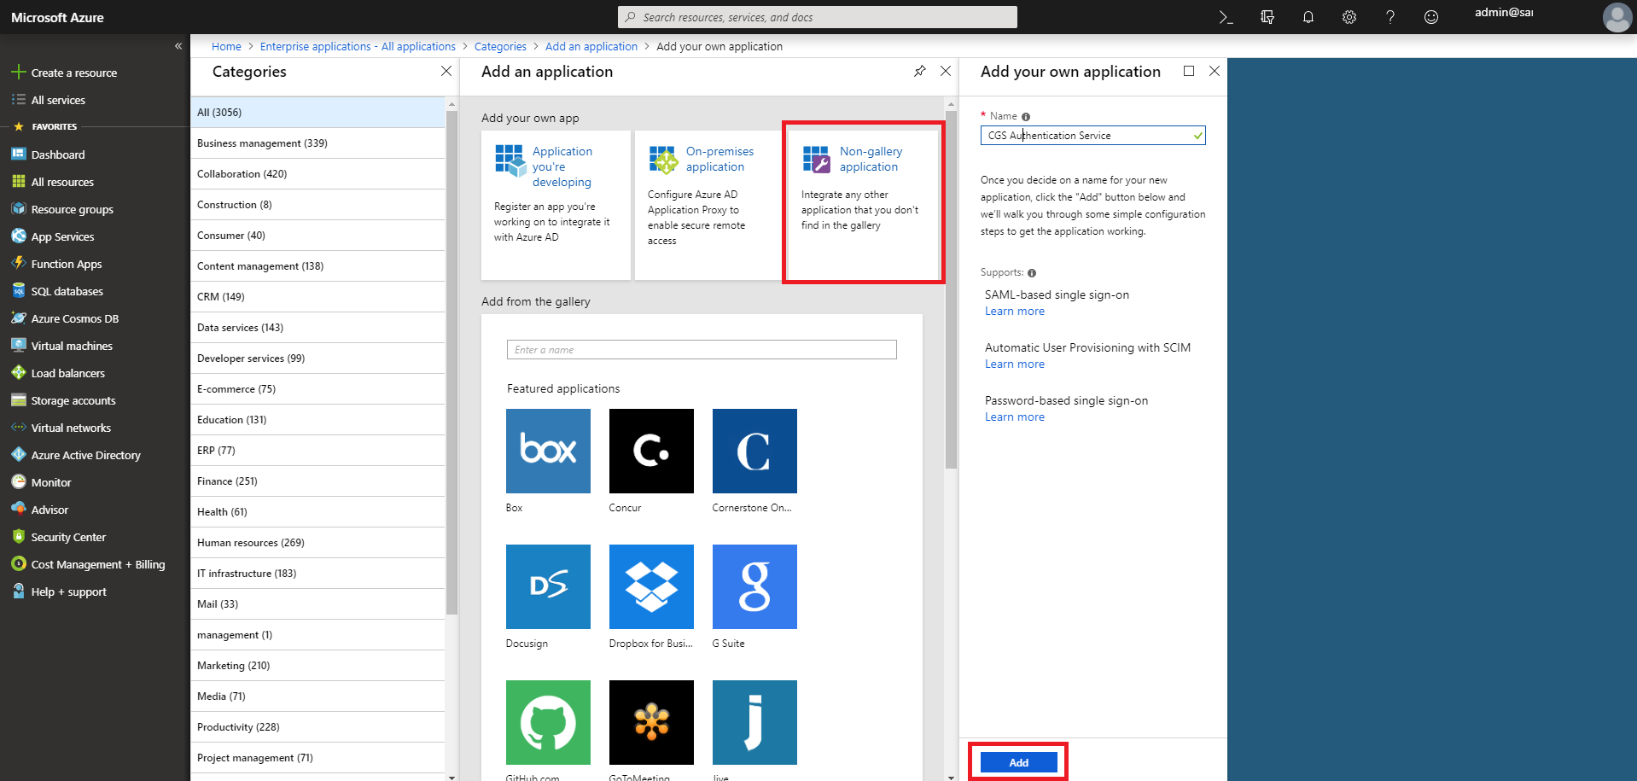
Task: Open the portal settings gear
Action: coord(1349,17)
